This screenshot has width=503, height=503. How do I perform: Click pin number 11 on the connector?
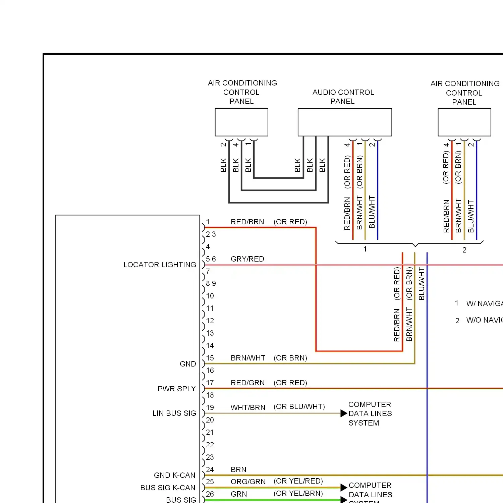tap(210, 308)
